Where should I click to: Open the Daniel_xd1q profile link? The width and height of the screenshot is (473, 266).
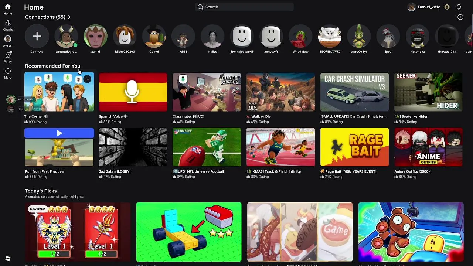pyautogui.click(x=424, y=7)
